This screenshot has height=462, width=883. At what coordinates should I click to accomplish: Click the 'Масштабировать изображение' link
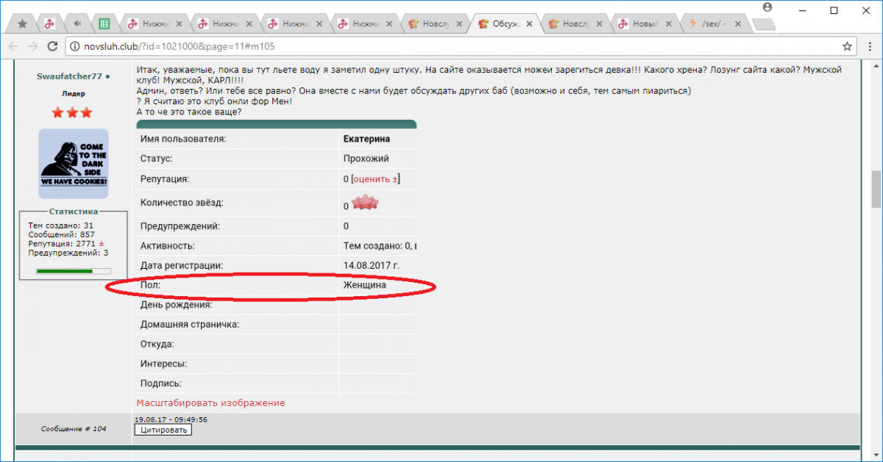click(210, 403)
